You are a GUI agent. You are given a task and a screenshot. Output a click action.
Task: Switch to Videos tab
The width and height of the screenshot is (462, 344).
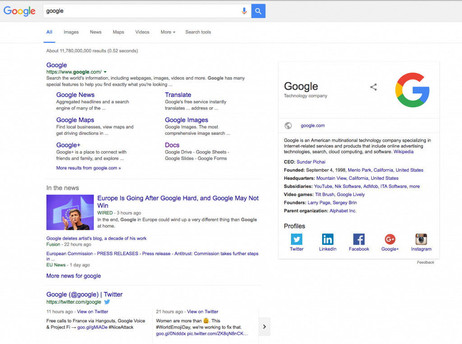click(142, 32)
